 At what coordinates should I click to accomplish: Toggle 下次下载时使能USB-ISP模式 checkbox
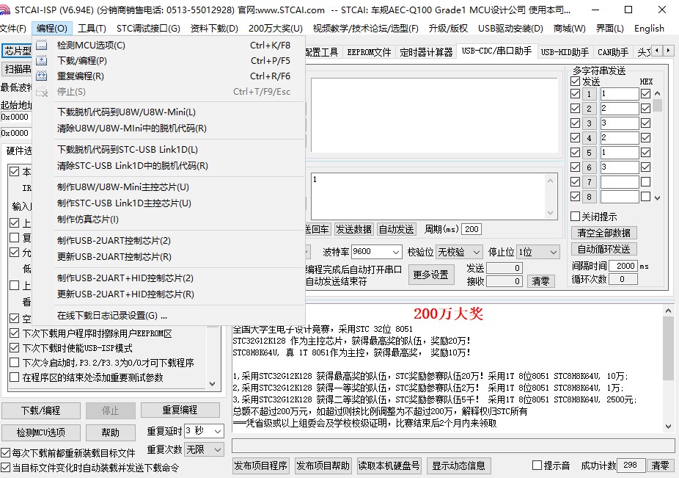[14, 348]
